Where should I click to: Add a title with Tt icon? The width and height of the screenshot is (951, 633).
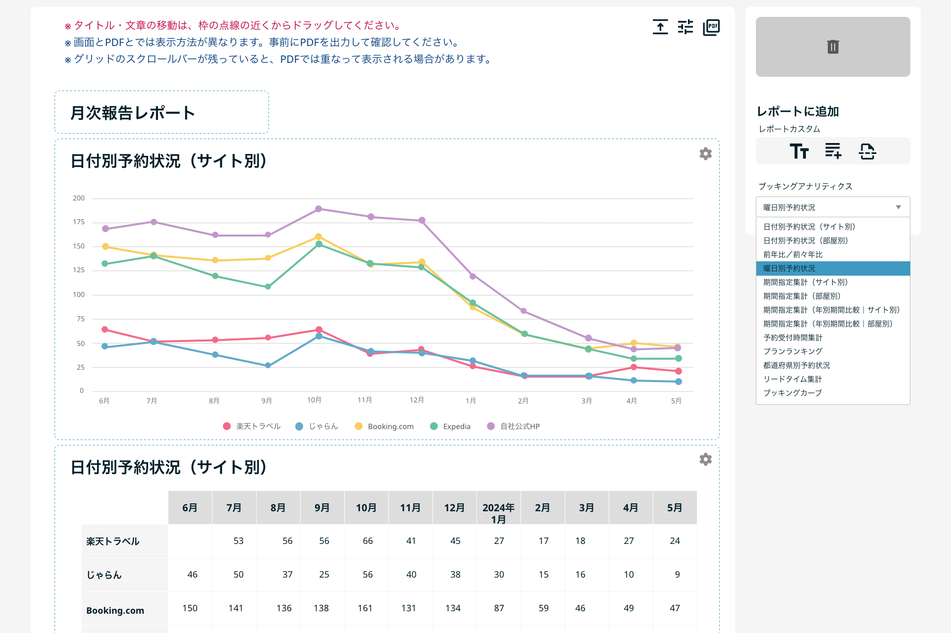point(799,151)
